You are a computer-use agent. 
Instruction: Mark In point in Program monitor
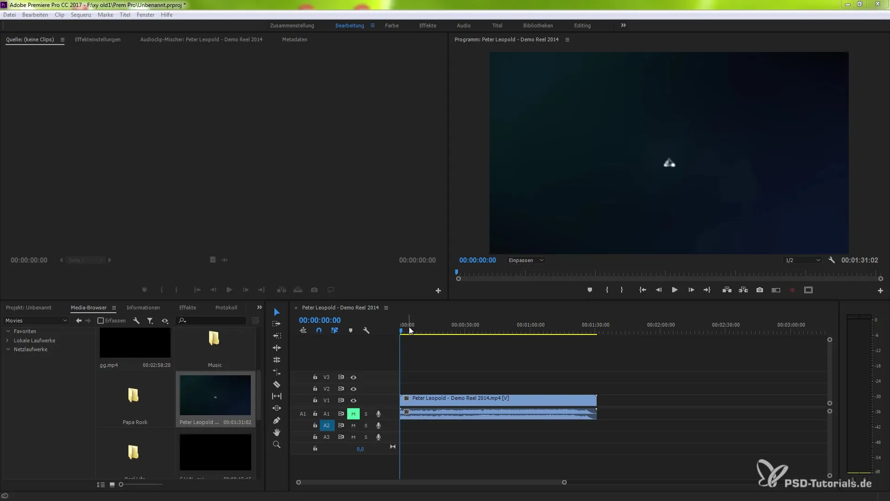click(x=607, y=290)
